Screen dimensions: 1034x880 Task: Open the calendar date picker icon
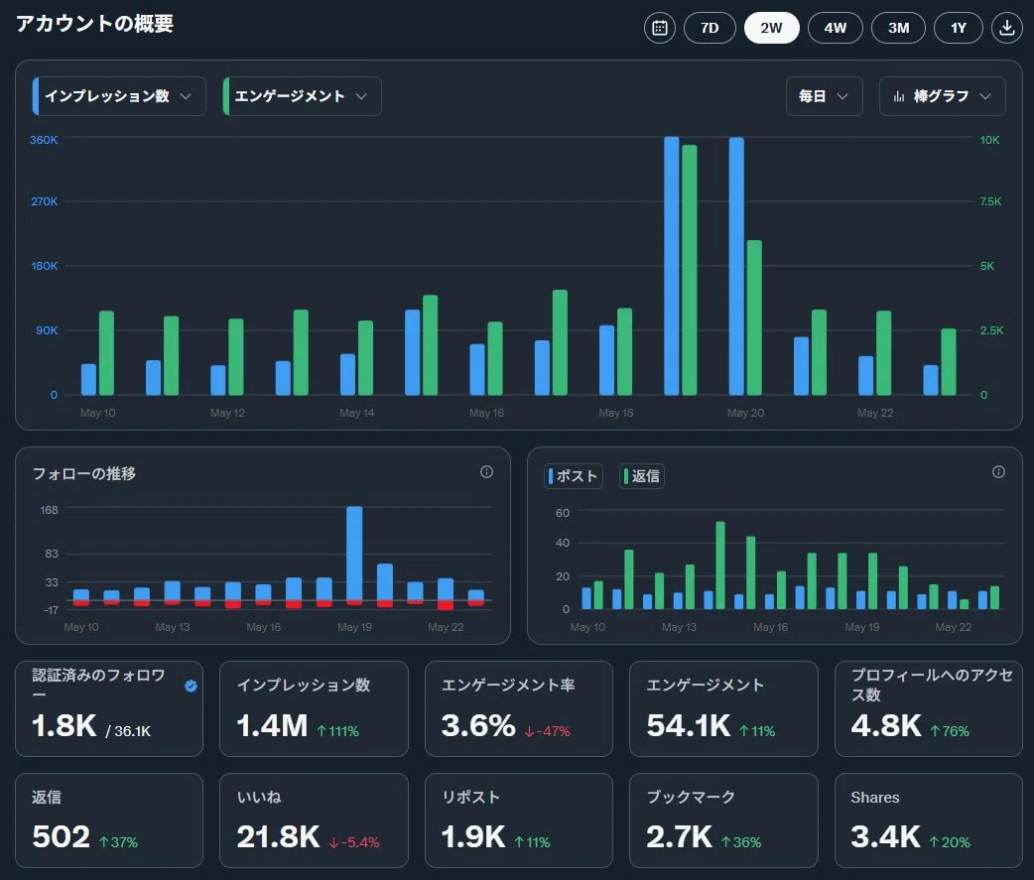[x=660, y=28]
